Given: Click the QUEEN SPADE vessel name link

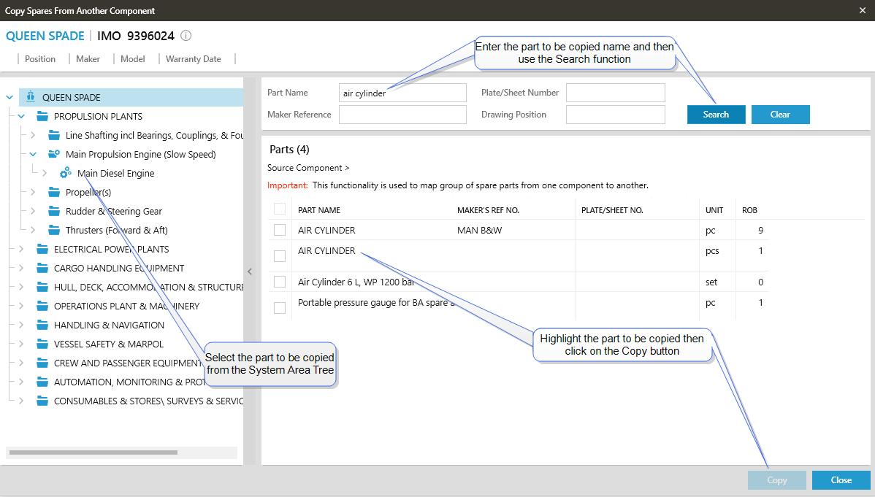Looking at the screenshot, I should click(45, 36).
